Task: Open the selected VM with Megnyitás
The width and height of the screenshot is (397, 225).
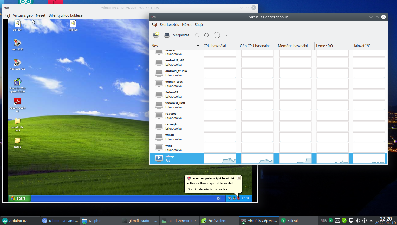Action: coord(177,35)
